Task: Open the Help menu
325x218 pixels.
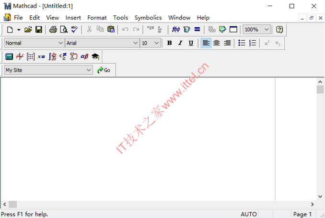Action: coord(203,18)
